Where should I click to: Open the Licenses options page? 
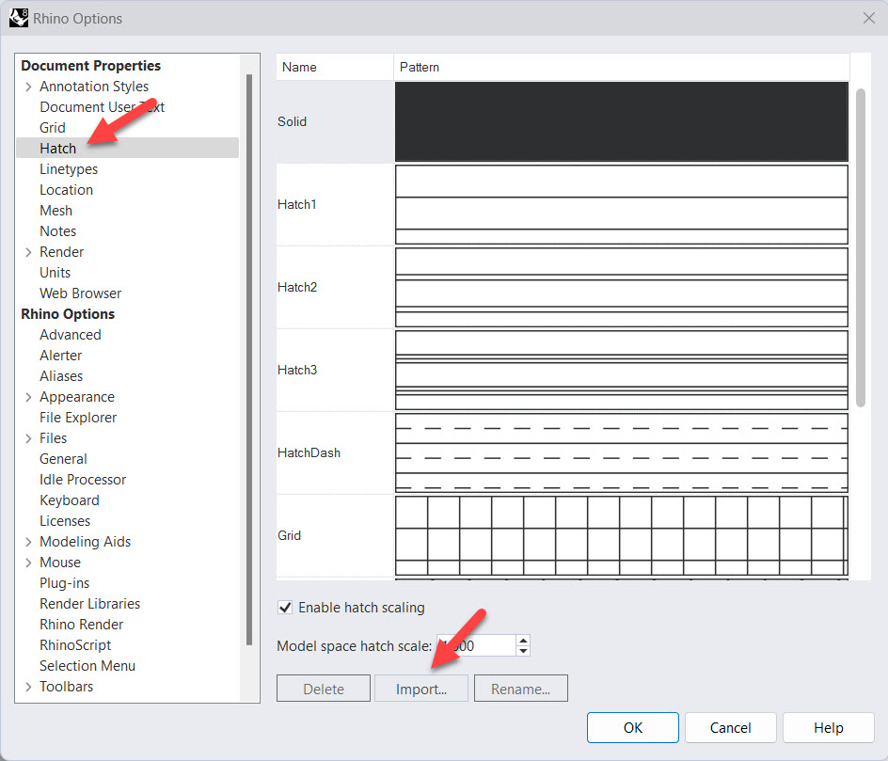(65, 521)
